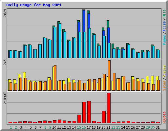
Task: Click day label 17 on the axis
Action: (89, 127)
